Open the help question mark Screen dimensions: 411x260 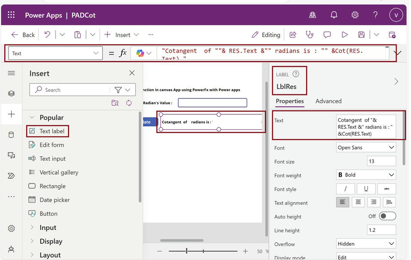pyautogui.click(x=375, y=15)
